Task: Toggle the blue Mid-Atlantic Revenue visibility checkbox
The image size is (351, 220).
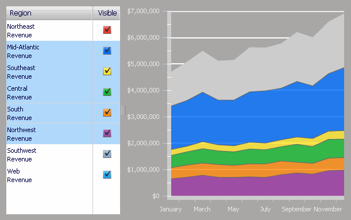Action: [107, 51]
